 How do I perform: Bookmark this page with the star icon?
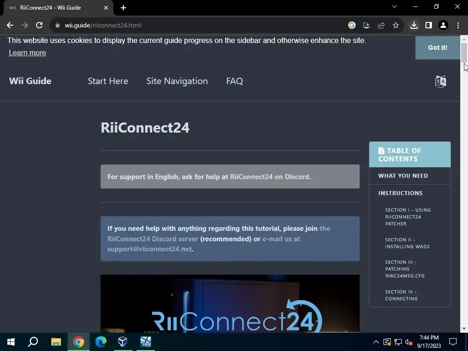click(x=396, y=26)
